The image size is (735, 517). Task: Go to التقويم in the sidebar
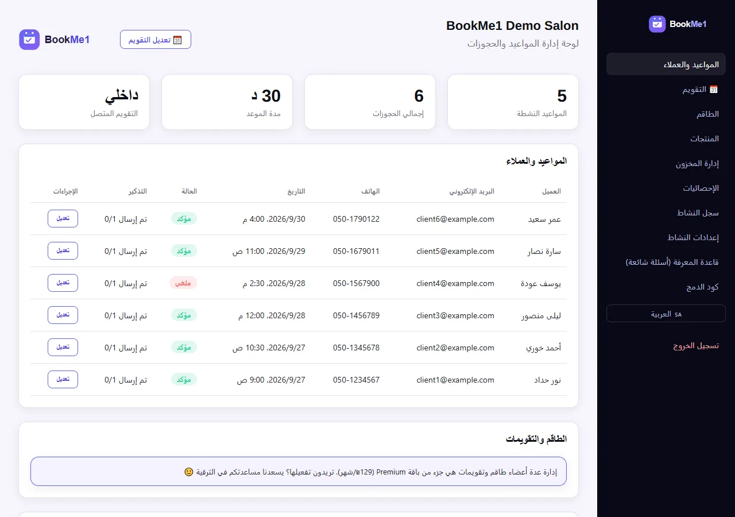[x=666, y=90]
